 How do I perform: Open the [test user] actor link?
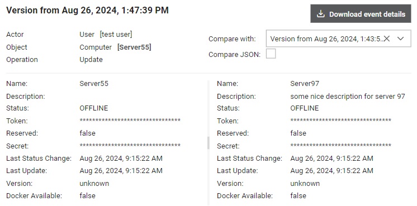point(116,35)
